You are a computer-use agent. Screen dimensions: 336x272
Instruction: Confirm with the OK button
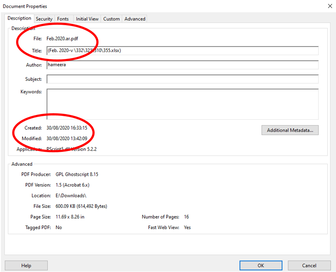coord(260,265)
